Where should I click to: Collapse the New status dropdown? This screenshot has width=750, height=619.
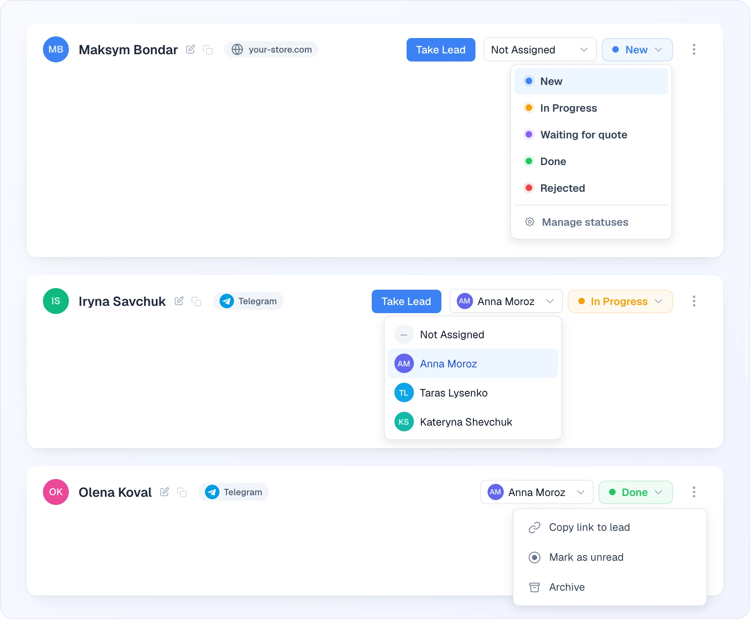click(x=637, y=50)
